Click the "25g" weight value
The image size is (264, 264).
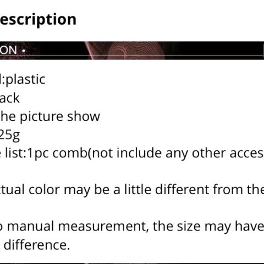pos(10,135)
